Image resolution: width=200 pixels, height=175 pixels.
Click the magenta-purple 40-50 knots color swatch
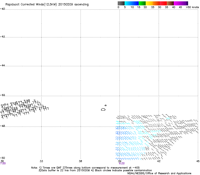(181, 3)
